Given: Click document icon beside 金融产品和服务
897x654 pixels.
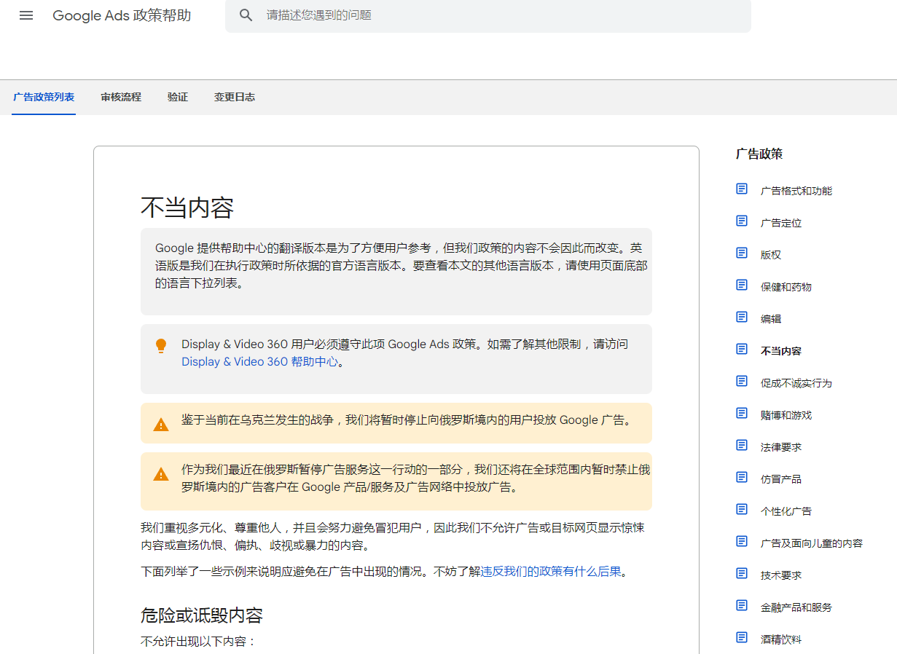Looking at the screenshot, I should click(742, 606).
